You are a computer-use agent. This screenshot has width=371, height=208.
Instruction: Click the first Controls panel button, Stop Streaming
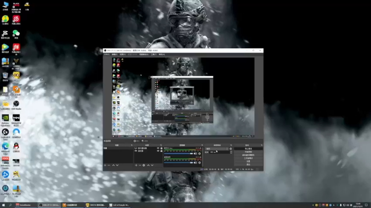click(248, 149)
